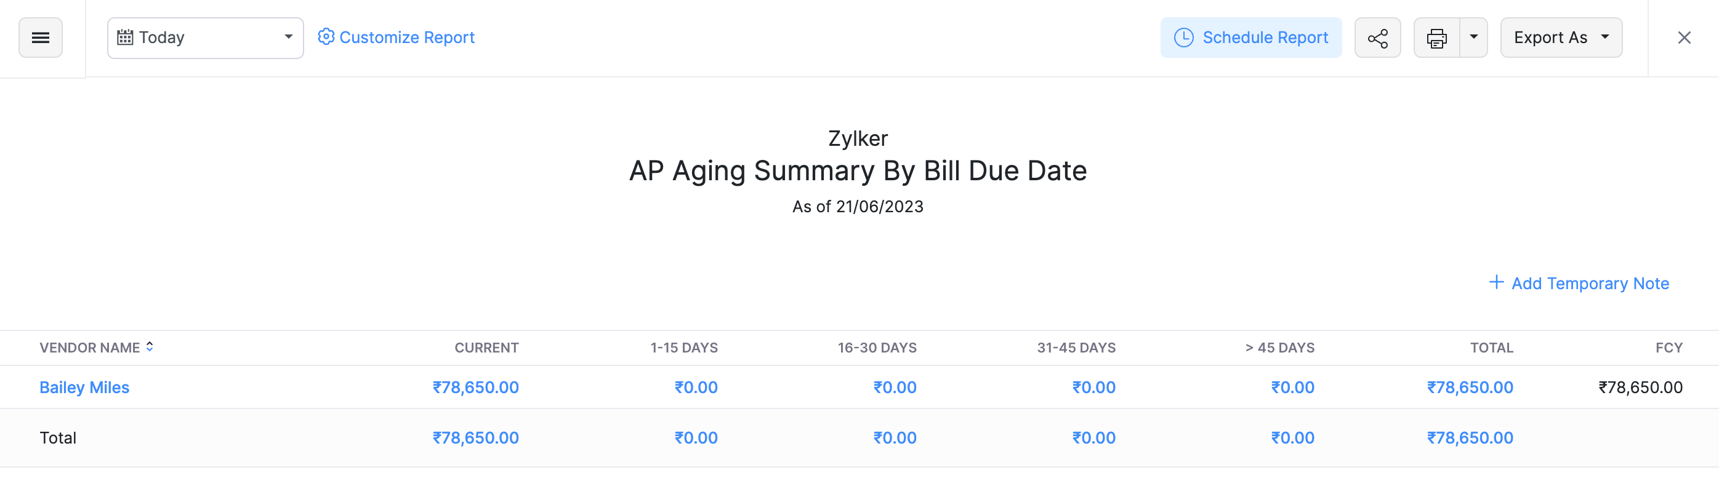
Task: Click the Customize Report gear icon
Action: (x=326, y=38)
